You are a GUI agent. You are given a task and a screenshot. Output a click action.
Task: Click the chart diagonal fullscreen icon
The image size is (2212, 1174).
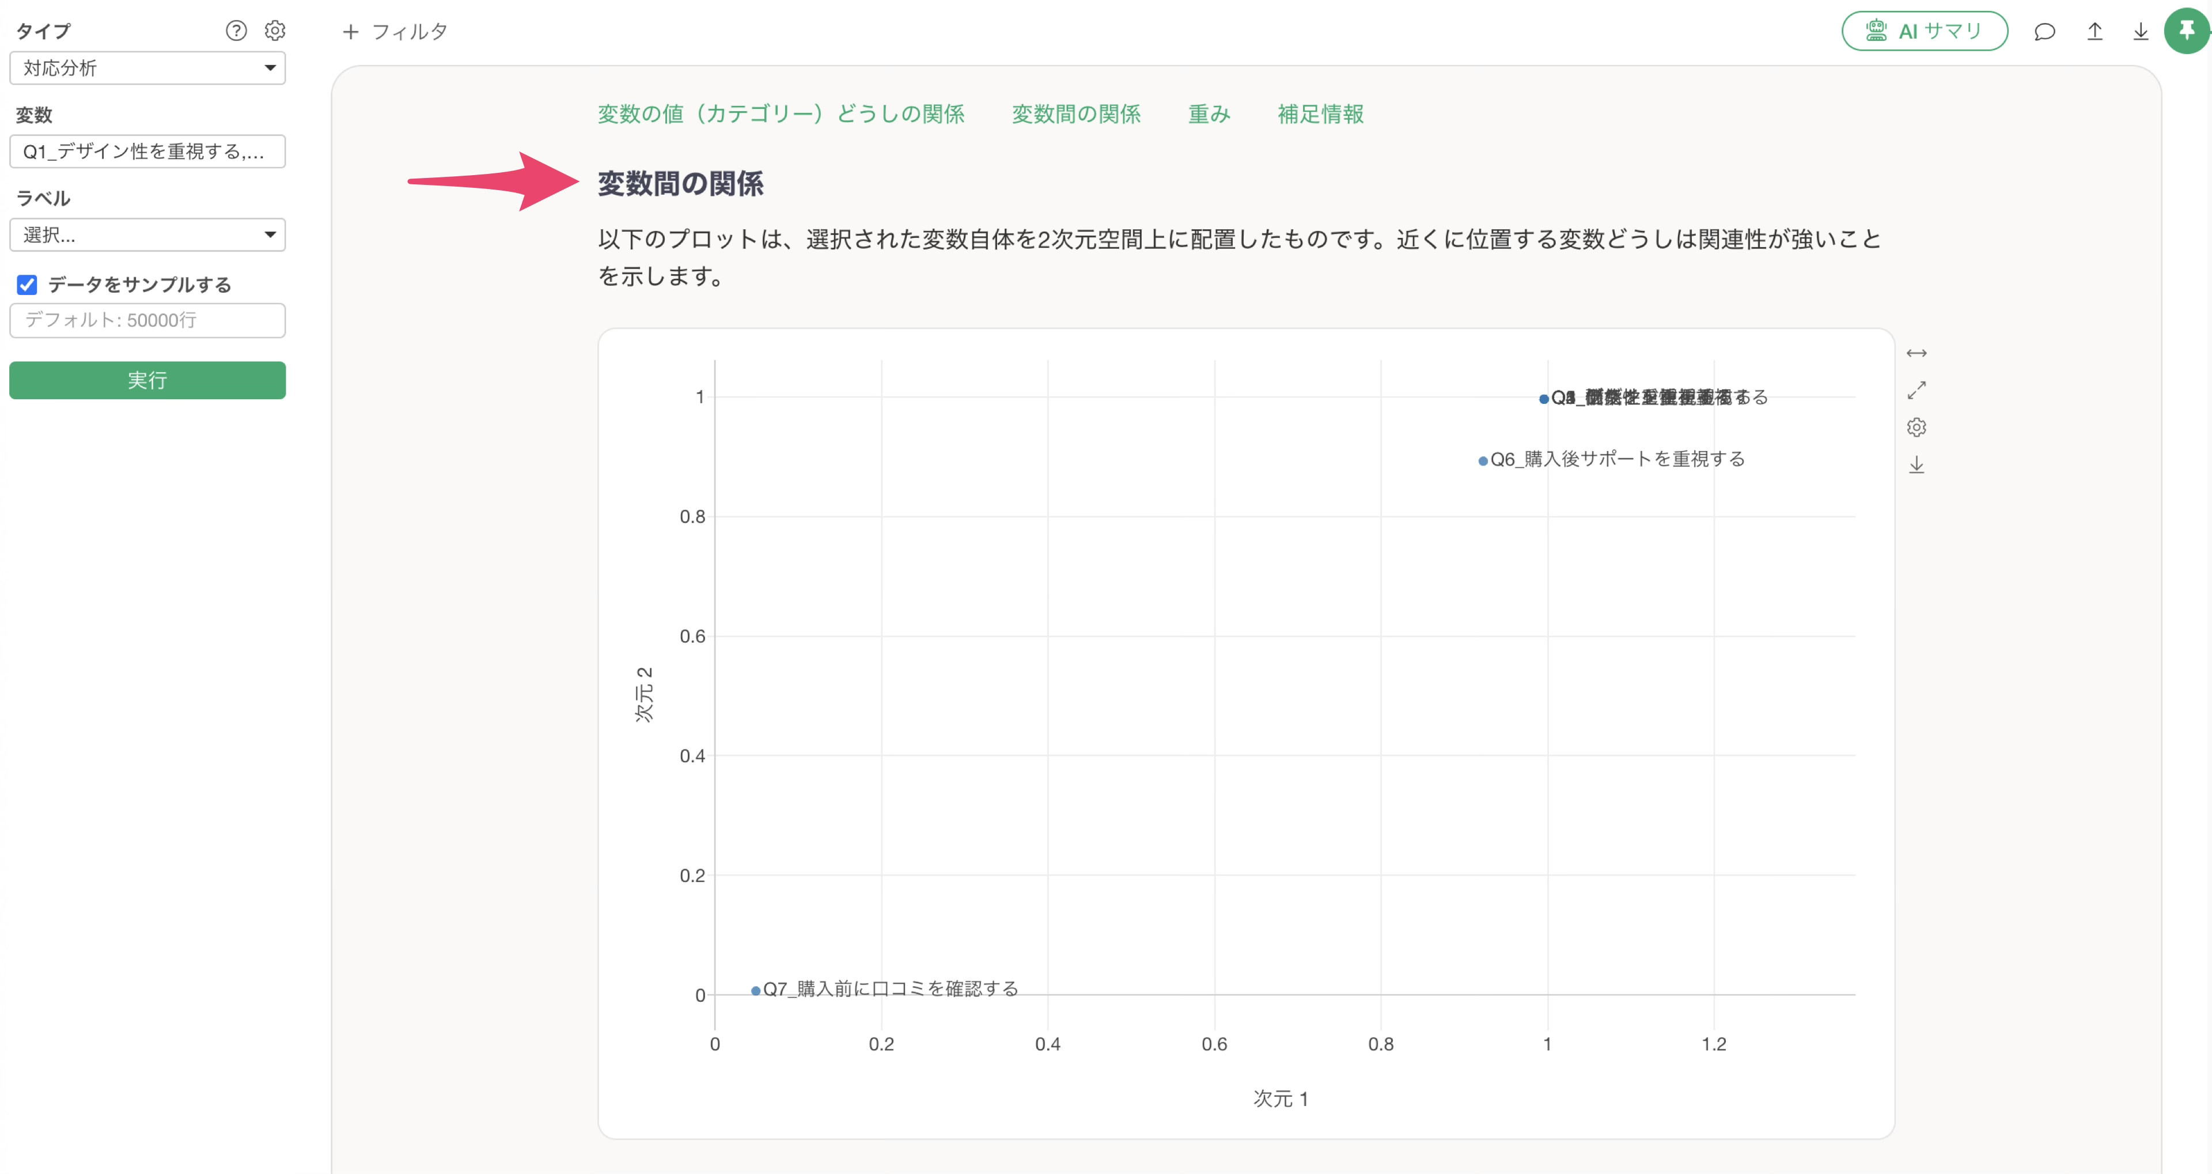[1916, 390]
